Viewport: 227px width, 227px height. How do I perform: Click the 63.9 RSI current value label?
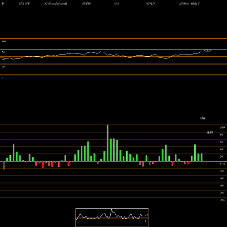(207, 50)
